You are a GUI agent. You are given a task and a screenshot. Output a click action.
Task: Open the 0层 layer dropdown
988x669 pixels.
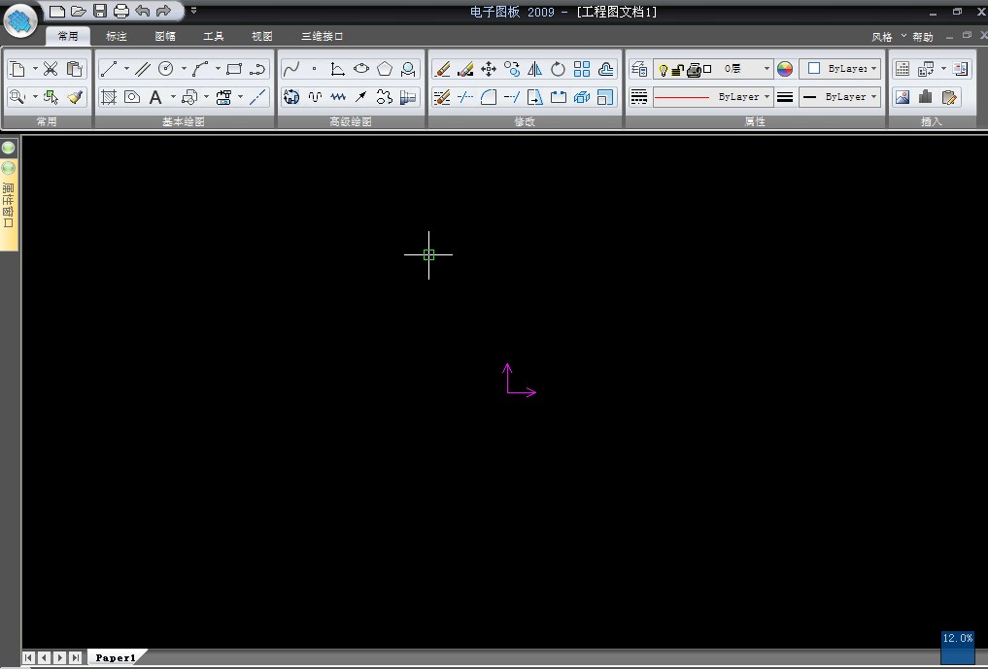coord(767,69)
